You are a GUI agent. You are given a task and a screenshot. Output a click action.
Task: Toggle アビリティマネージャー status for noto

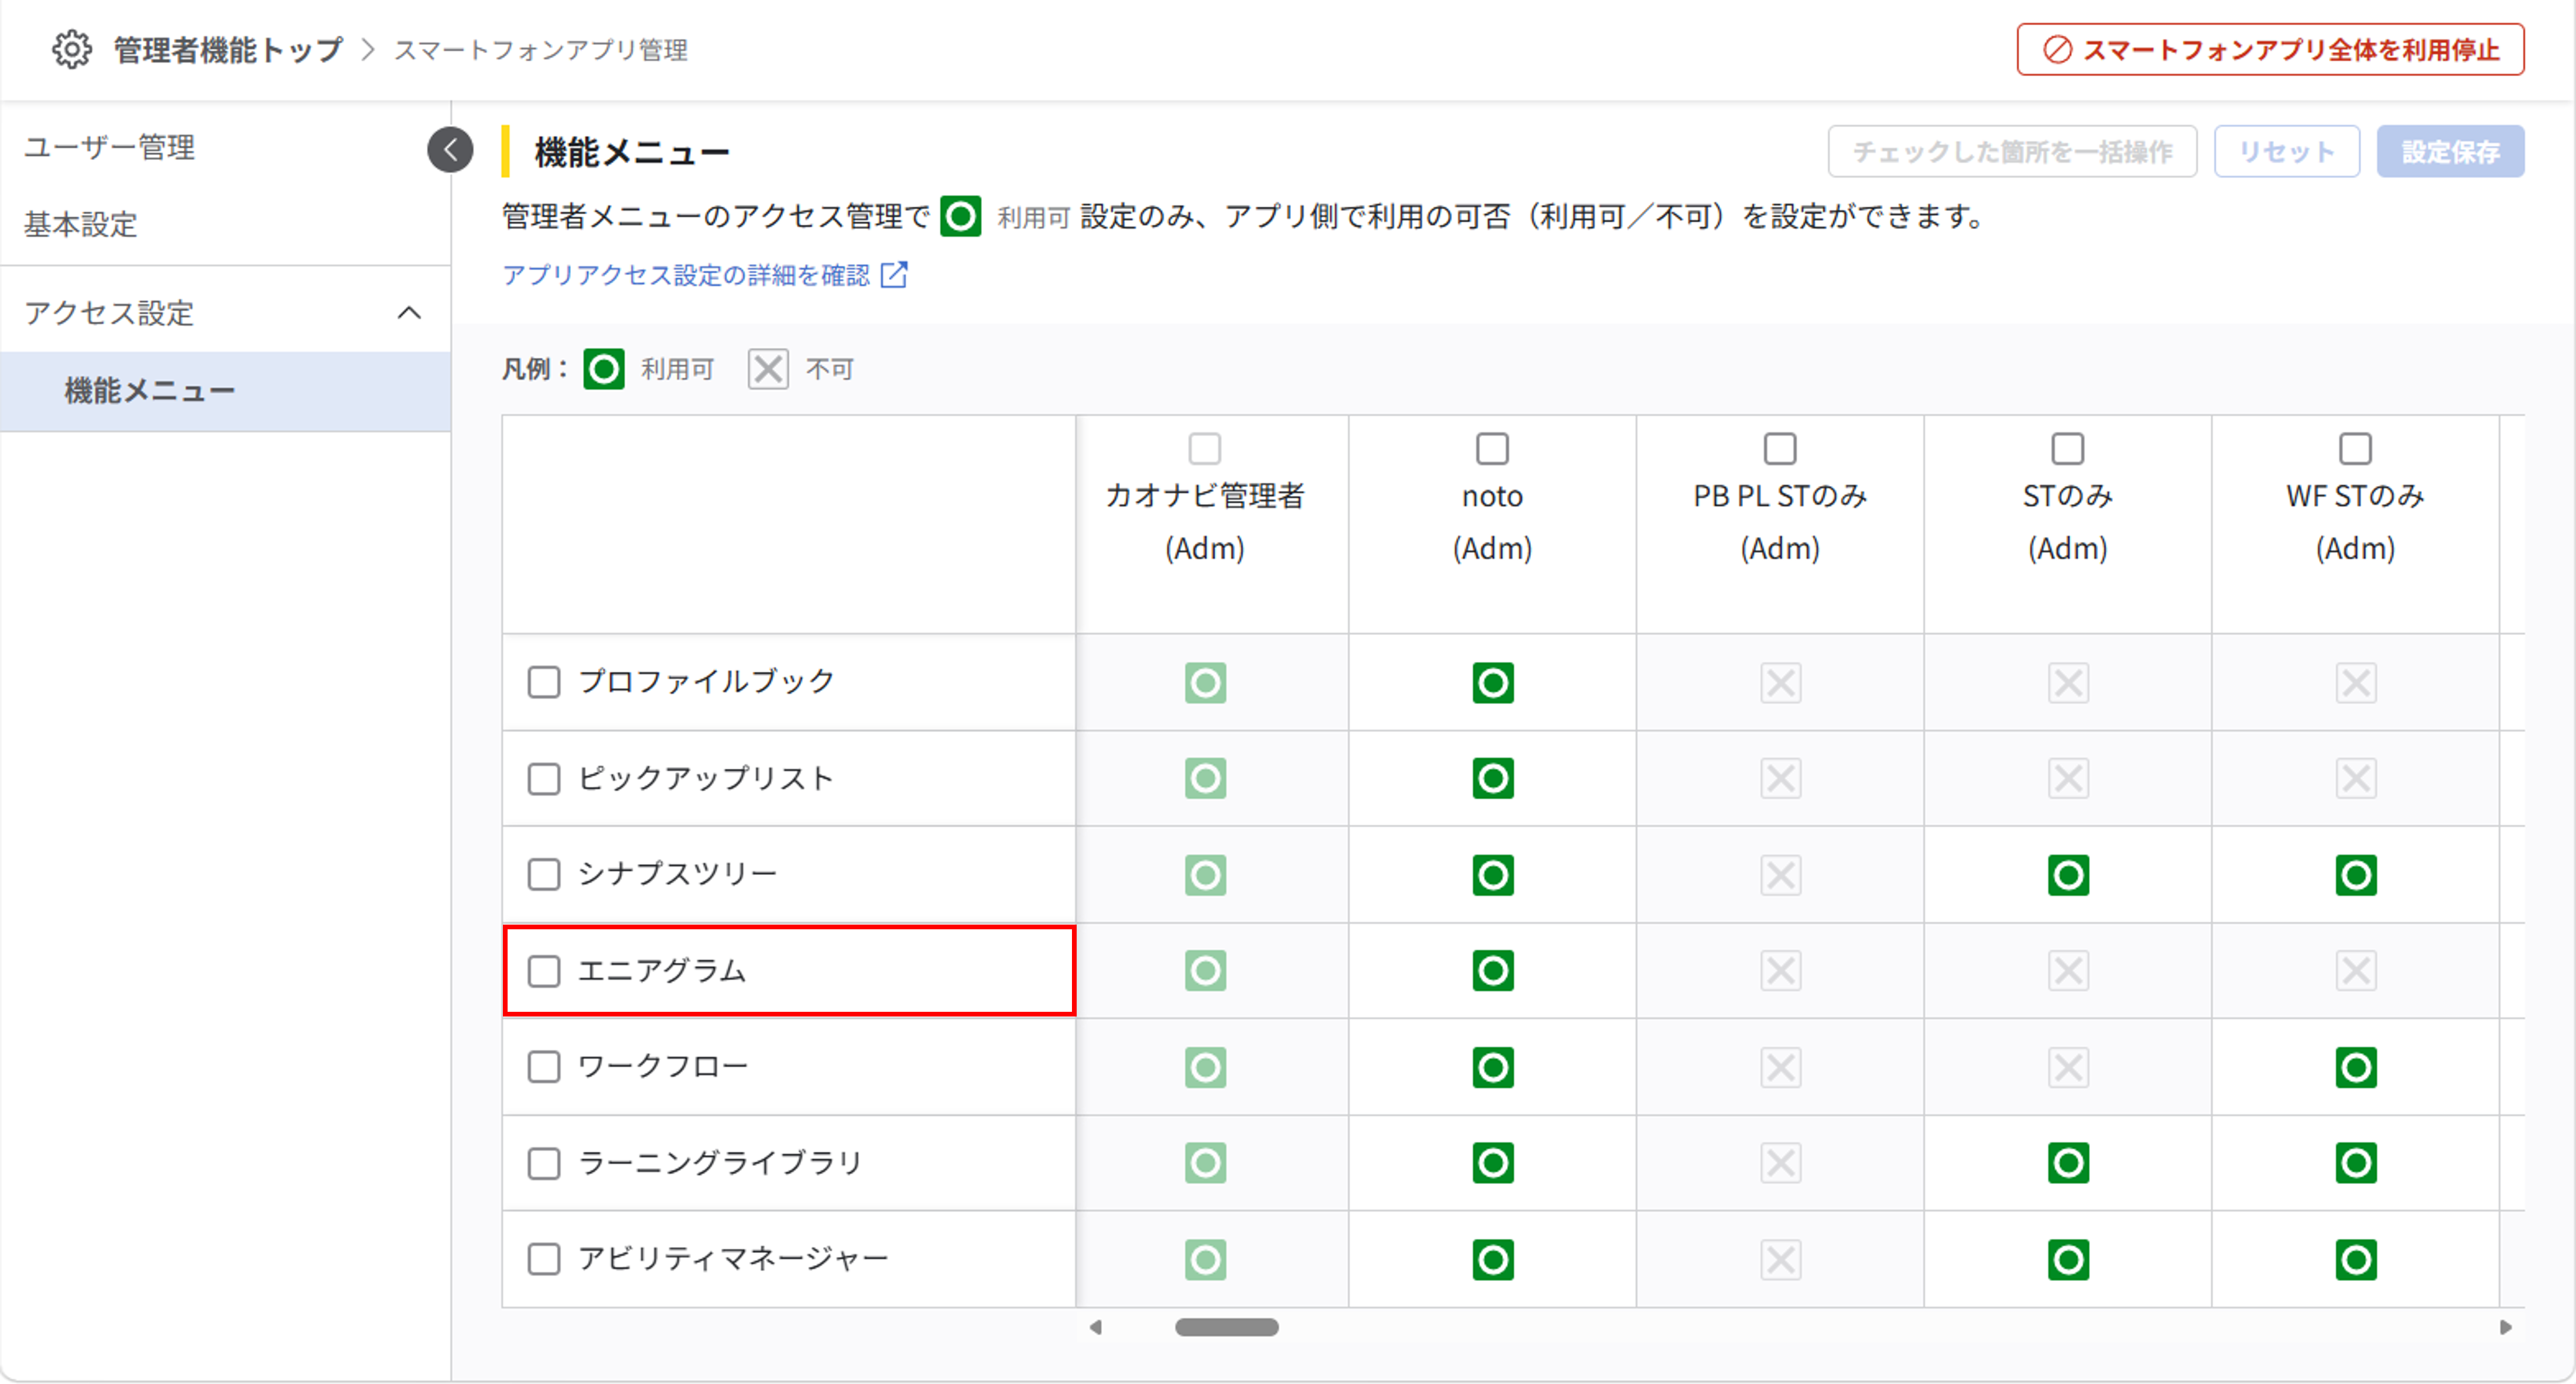coord(1492,1260)
